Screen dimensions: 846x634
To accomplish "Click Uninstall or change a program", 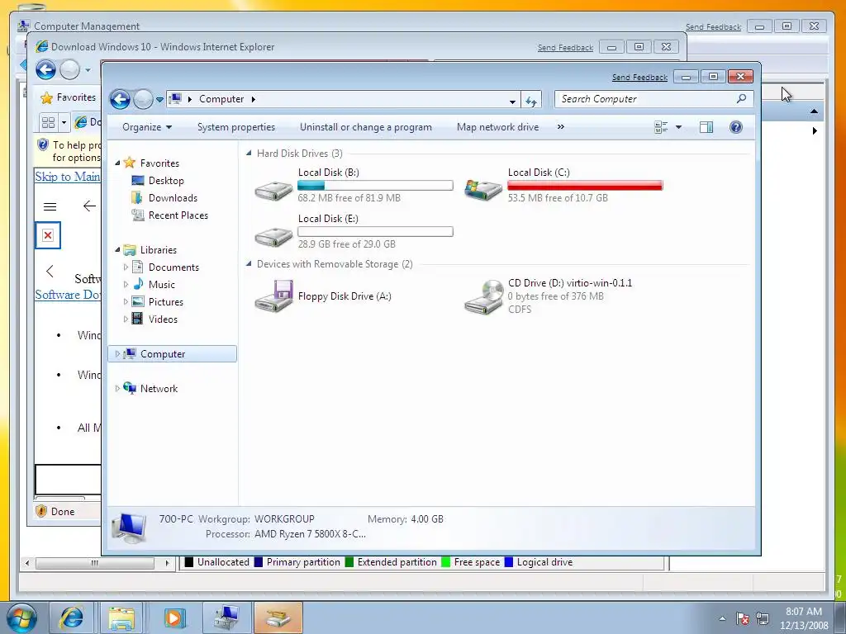I will (x=366, y=127).
